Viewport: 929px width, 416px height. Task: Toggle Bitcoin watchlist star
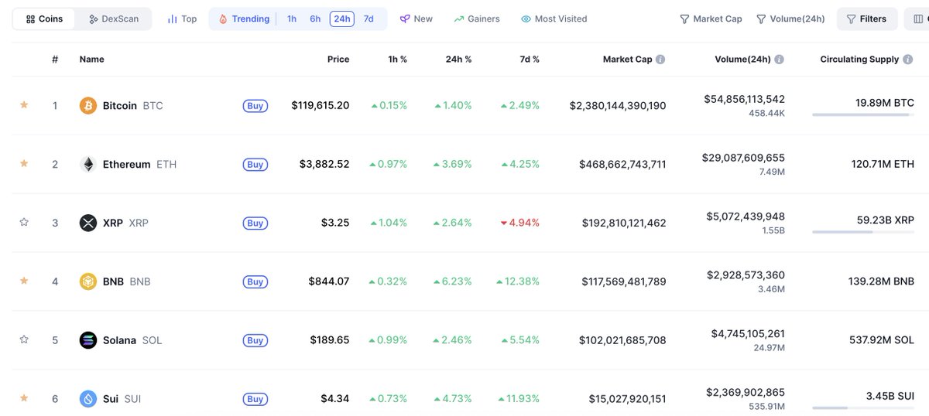point(24,105)
